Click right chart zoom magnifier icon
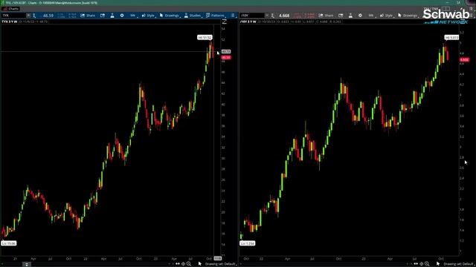Image resolution: width=476 pixels, height=267 pixels. click(427, 264)
